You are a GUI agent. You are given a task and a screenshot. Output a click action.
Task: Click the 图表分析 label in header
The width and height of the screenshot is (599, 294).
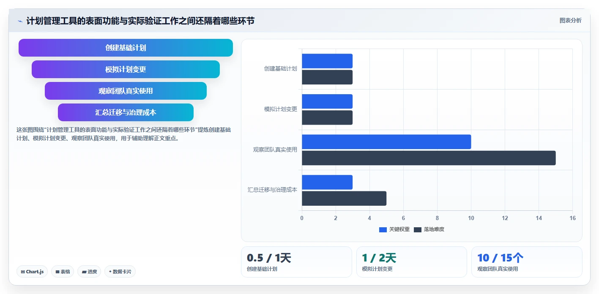(x=570, y=20)
